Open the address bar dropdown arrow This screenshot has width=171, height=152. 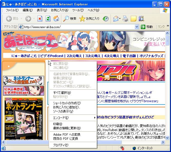pyautogui.click(x=137, y=27)
